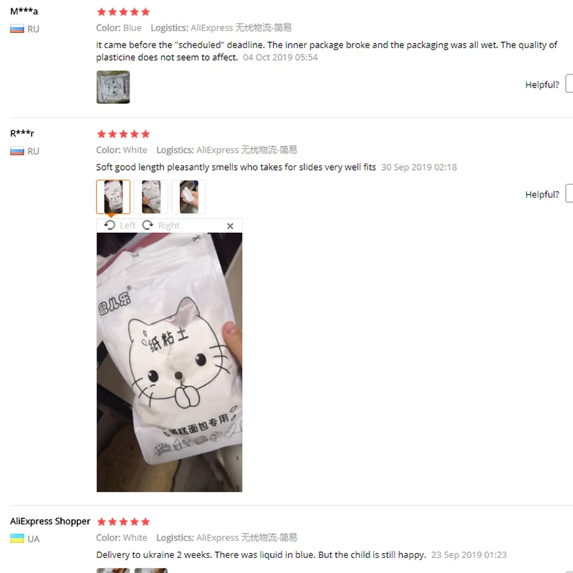Click Helpful button on R***r's review
Image resolution: width=573 pixels, height=573 pixels.
569,193
